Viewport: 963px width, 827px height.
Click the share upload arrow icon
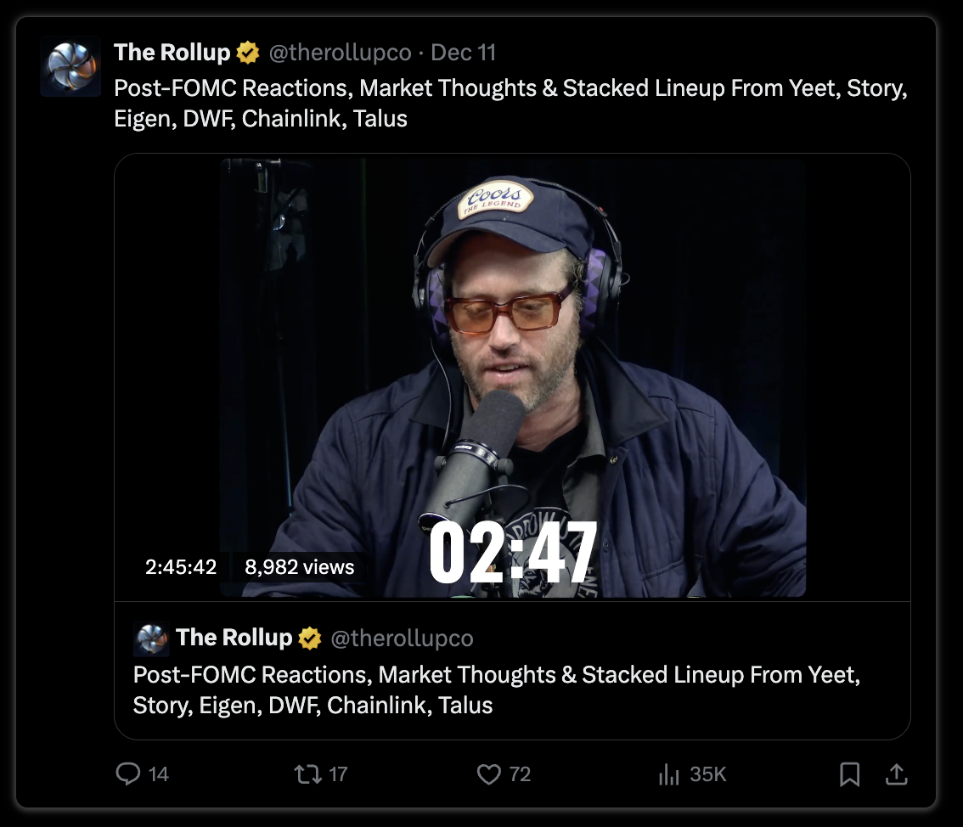[897, 774]
